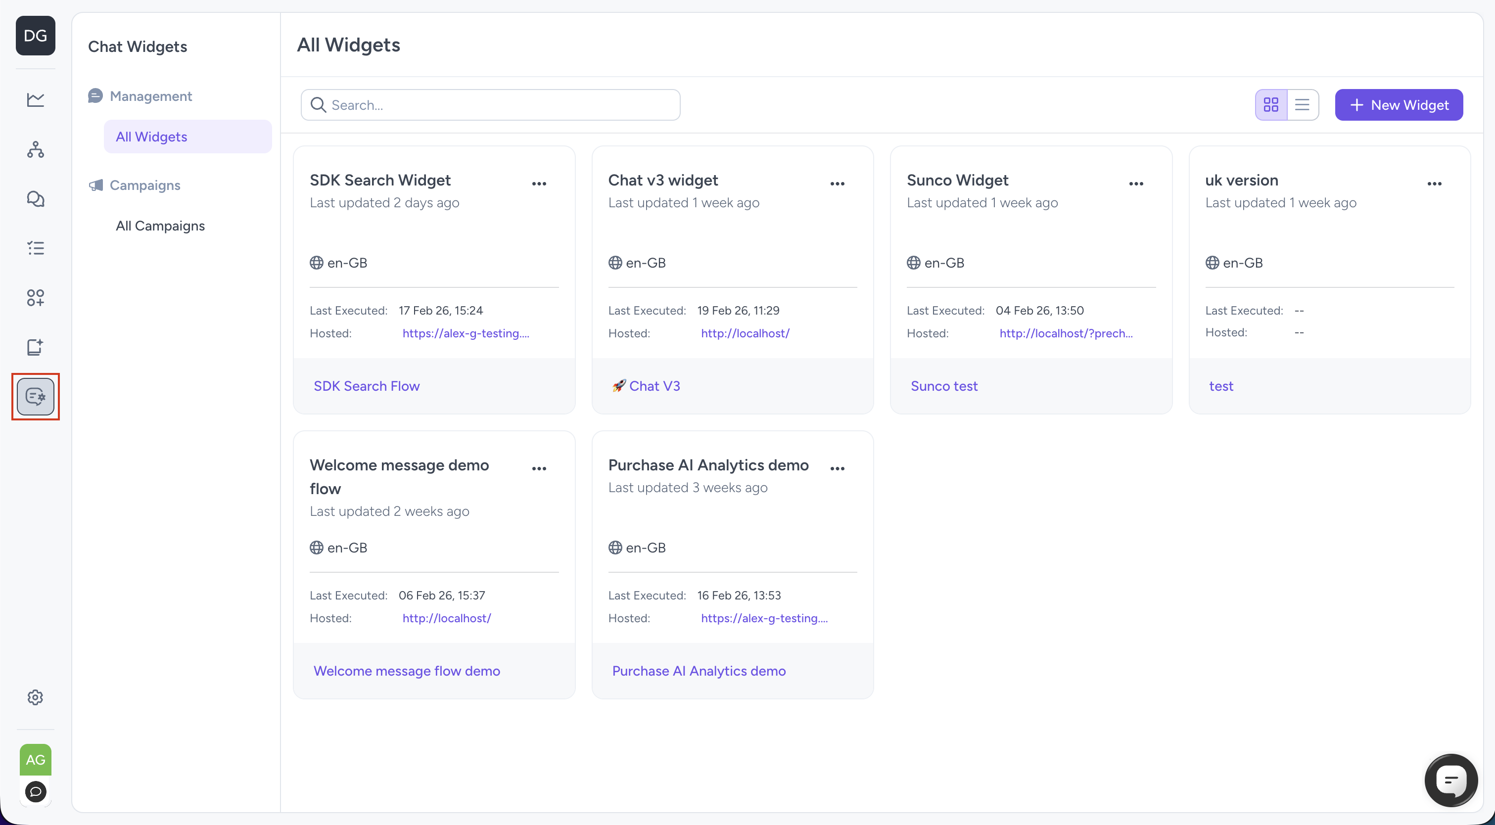The width and height of the screenshot is (1495, 825).
Task: Select All Campaigns in sidebar
Action: (x=160, y=226)
